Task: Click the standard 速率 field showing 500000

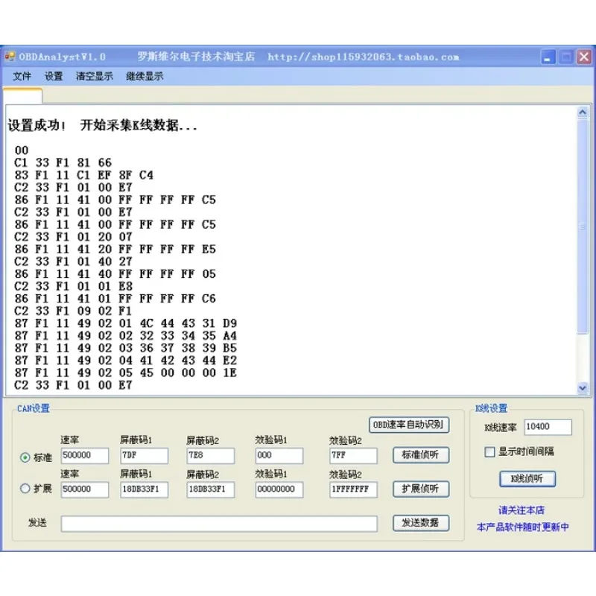Action: pyautogui.click(x=85, y=455)
